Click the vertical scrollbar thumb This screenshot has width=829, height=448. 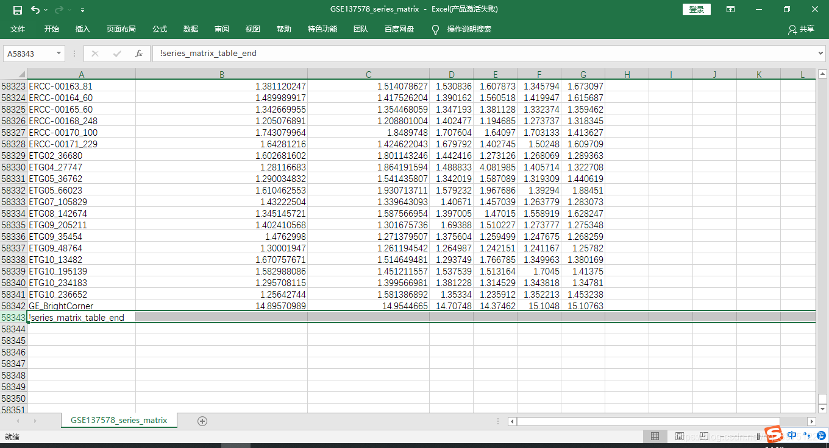click(822, 399)
